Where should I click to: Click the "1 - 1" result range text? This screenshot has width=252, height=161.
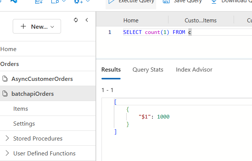tap(107, 90)
